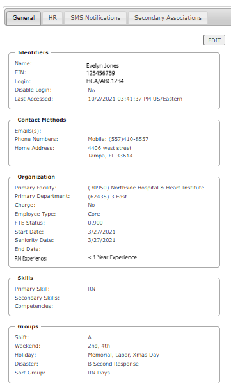Go to Secondary Associations tab

[x=168, y=18]
